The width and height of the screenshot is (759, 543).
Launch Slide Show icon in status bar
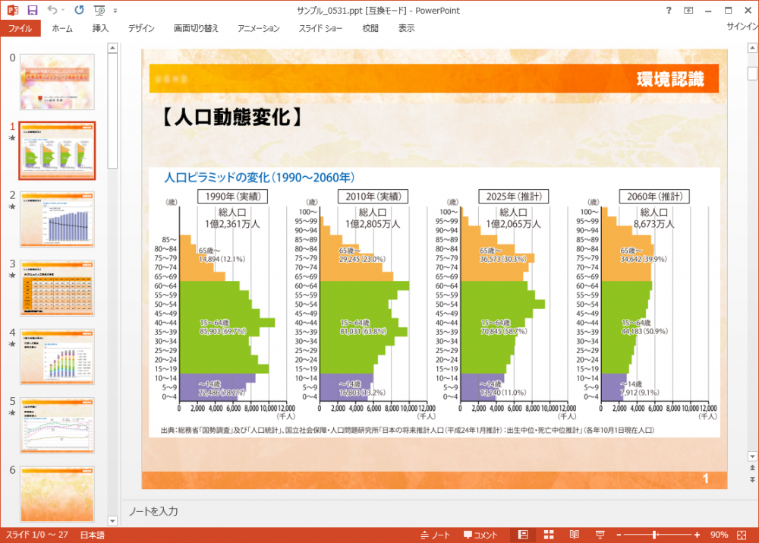(600, 535)
